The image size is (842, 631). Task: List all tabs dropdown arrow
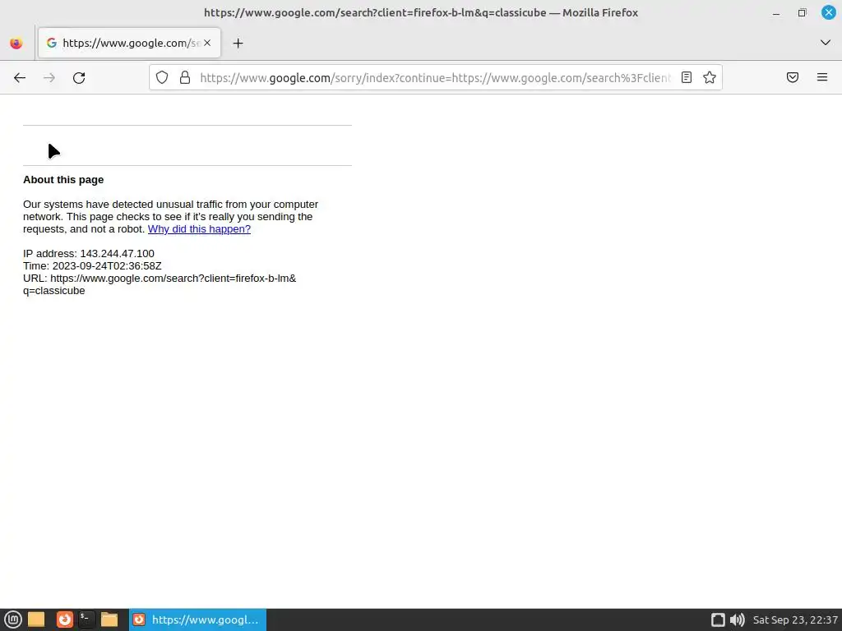tap(826, 43)
